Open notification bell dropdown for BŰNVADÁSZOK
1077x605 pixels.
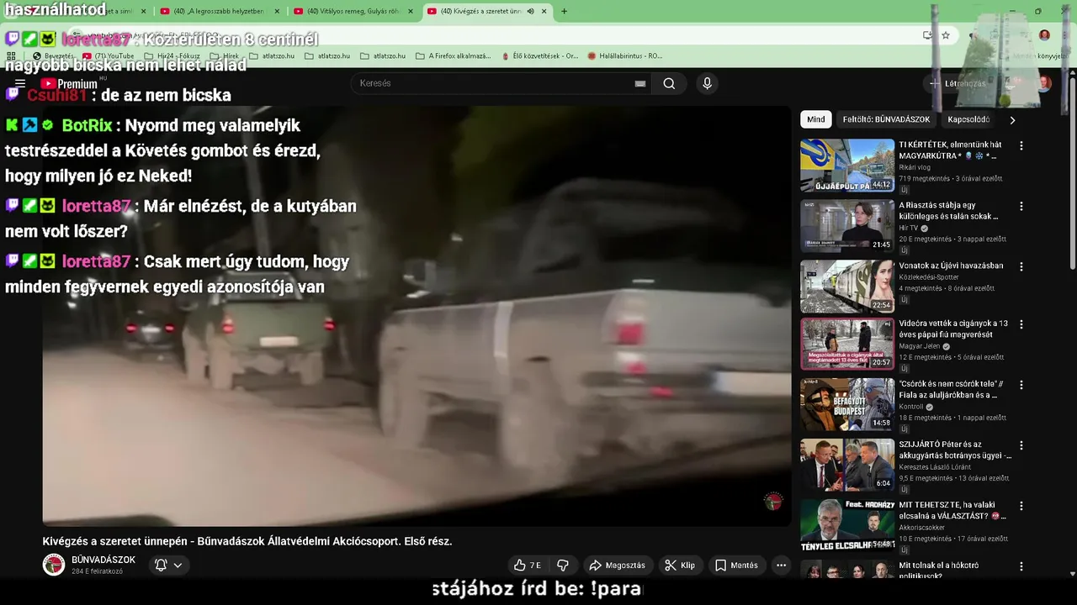pyautogui.click(x=168, y=566)
